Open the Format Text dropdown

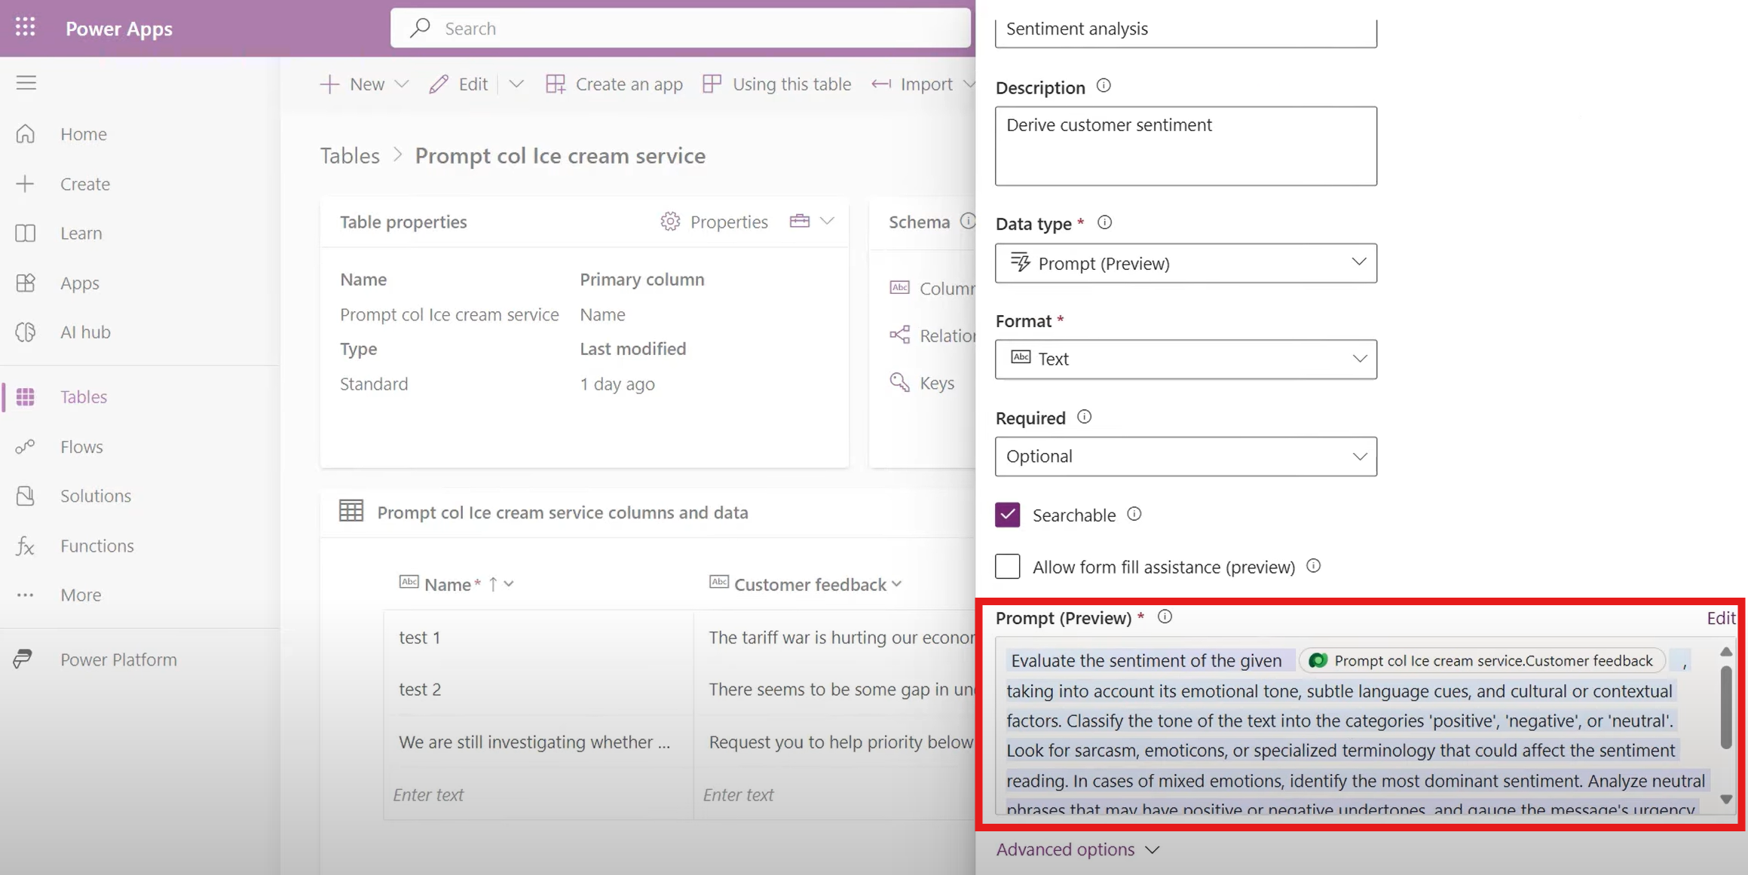coord(1185,359)
